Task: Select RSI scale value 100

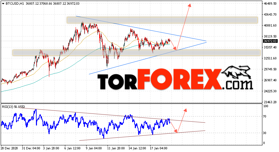Action: (x=266, y=106)
